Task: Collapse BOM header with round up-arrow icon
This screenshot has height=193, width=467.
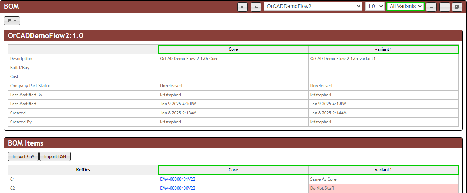Action: click(x=457, y=7)
